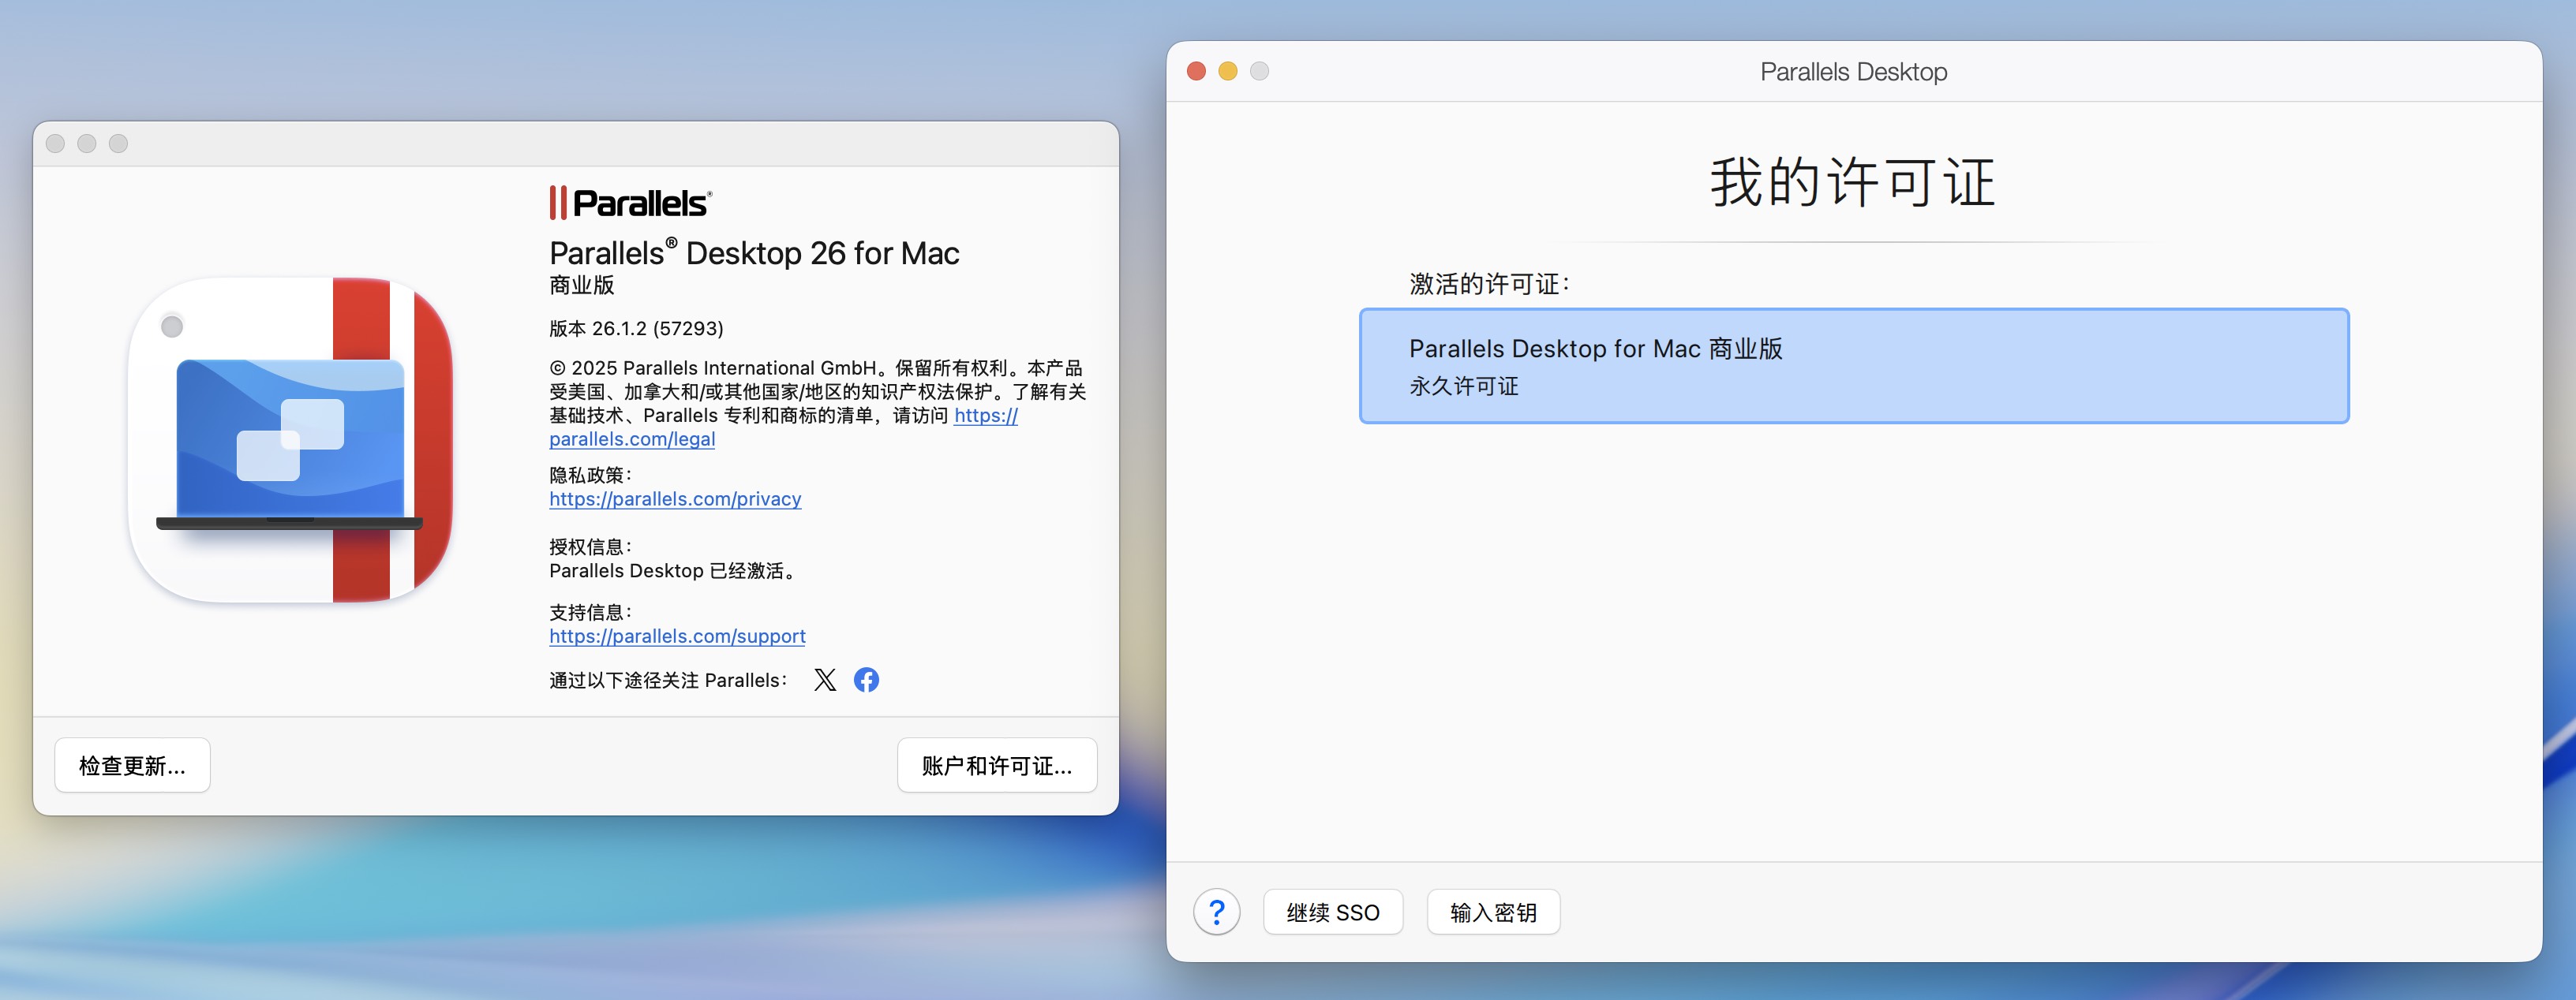Click the gray zoom button of license window
Viewport: 2576px width, 1000px height.
pos(1260,71)
